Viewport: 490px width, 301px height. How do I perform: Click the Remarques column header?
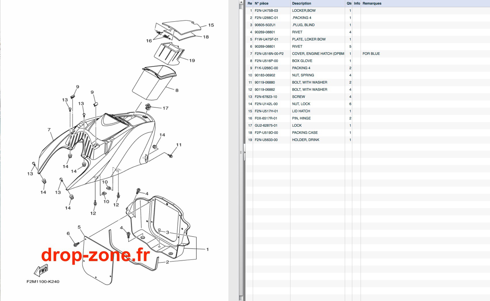click(425, 3)
